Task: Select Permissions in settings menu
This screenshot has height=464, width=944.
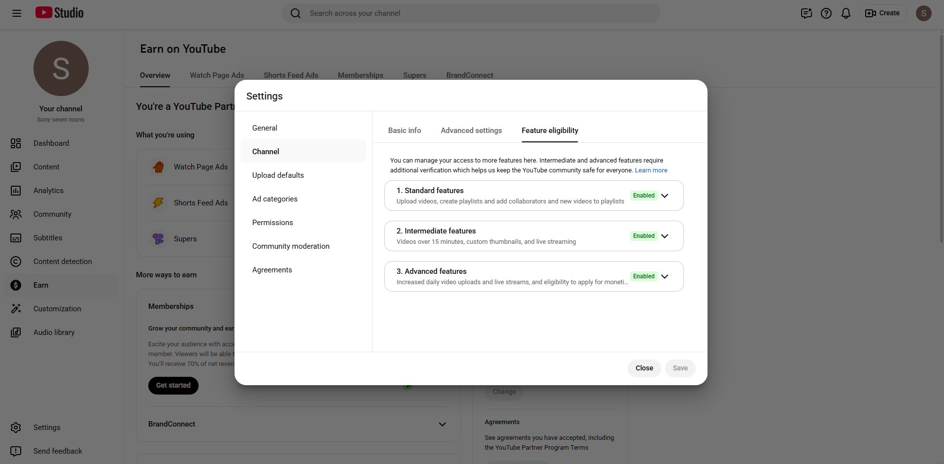Action: point(272,223)
